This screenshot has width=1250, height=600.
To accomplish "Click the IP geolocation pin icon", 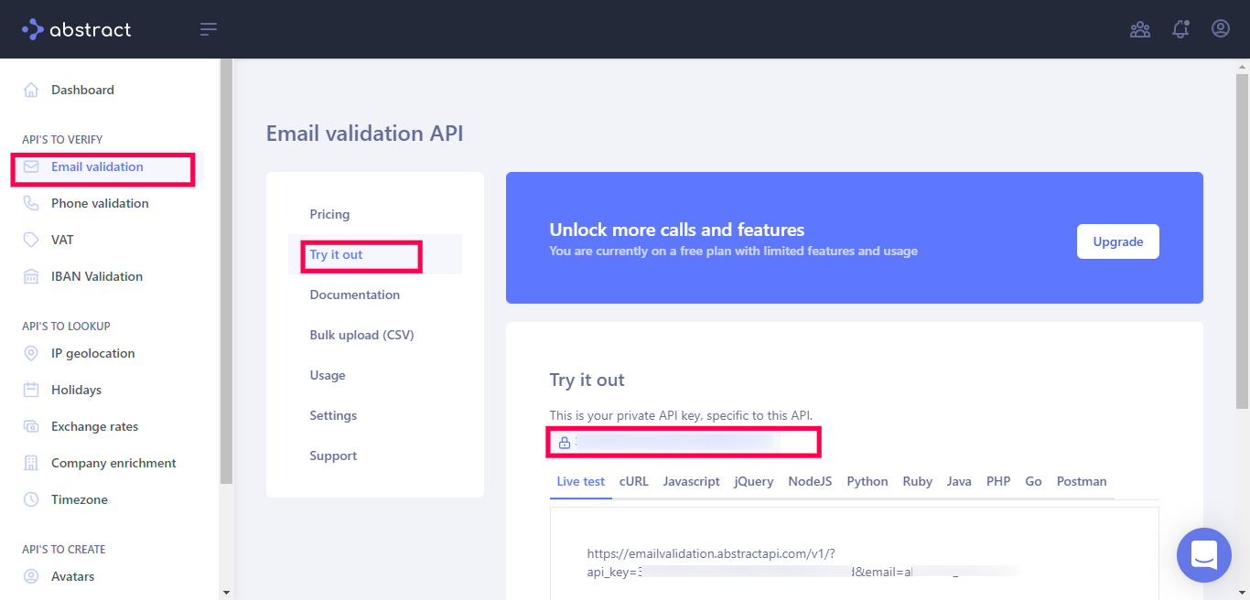I will (x=31, y=353).
